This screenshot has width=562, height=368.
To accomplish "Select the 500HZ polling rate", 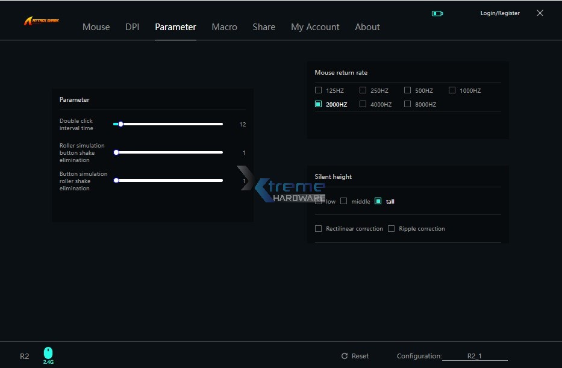I will pyautogui.click(x=407, y=90).
